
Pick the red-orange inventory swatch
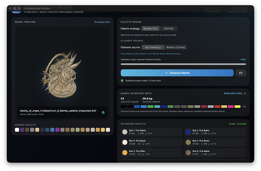click(x=217, y=107)
